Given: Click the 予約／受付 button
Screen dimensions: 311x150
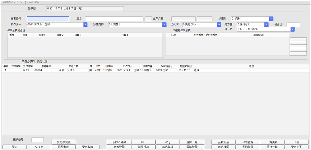Looking at the screenshot, I should click(119, 142).
